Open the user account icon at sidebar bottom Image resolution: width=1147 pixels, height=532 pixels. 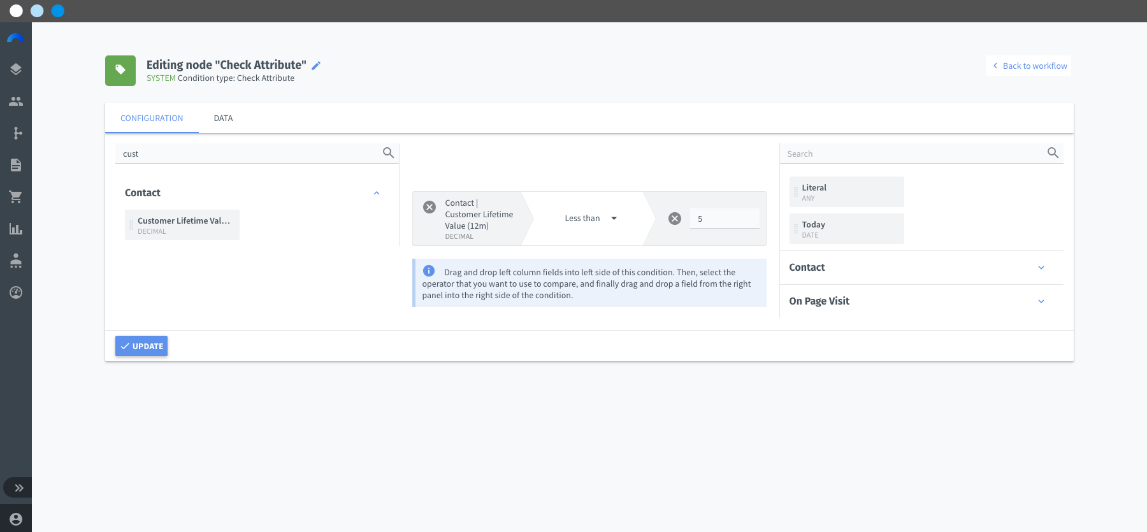click(x=16, y=519)
